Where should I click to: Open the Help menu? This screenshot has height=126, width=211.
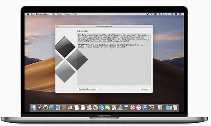point(75,14)
